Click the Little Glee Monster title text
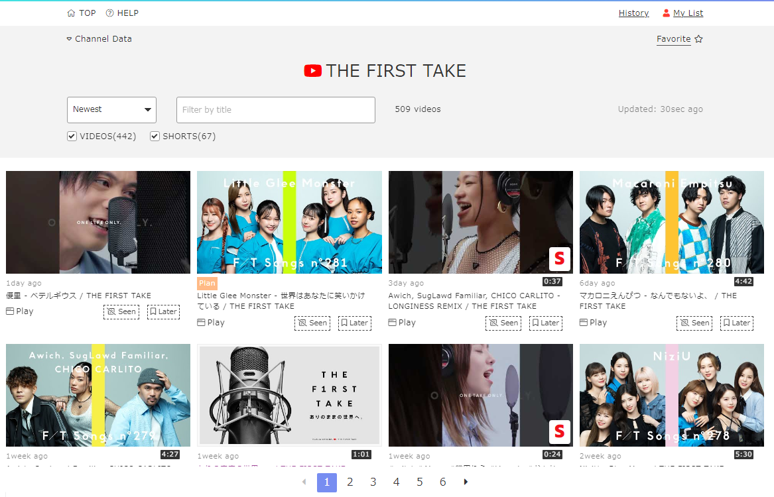This screenshot has width=774, height=497. point(281,301)
